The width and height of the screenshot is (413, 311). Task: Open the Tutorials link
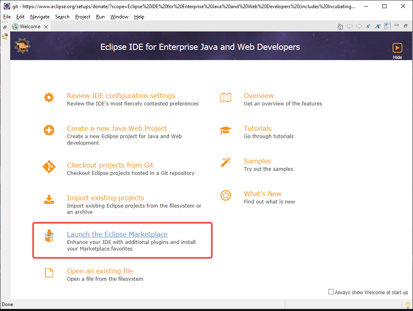pos(258,128)
